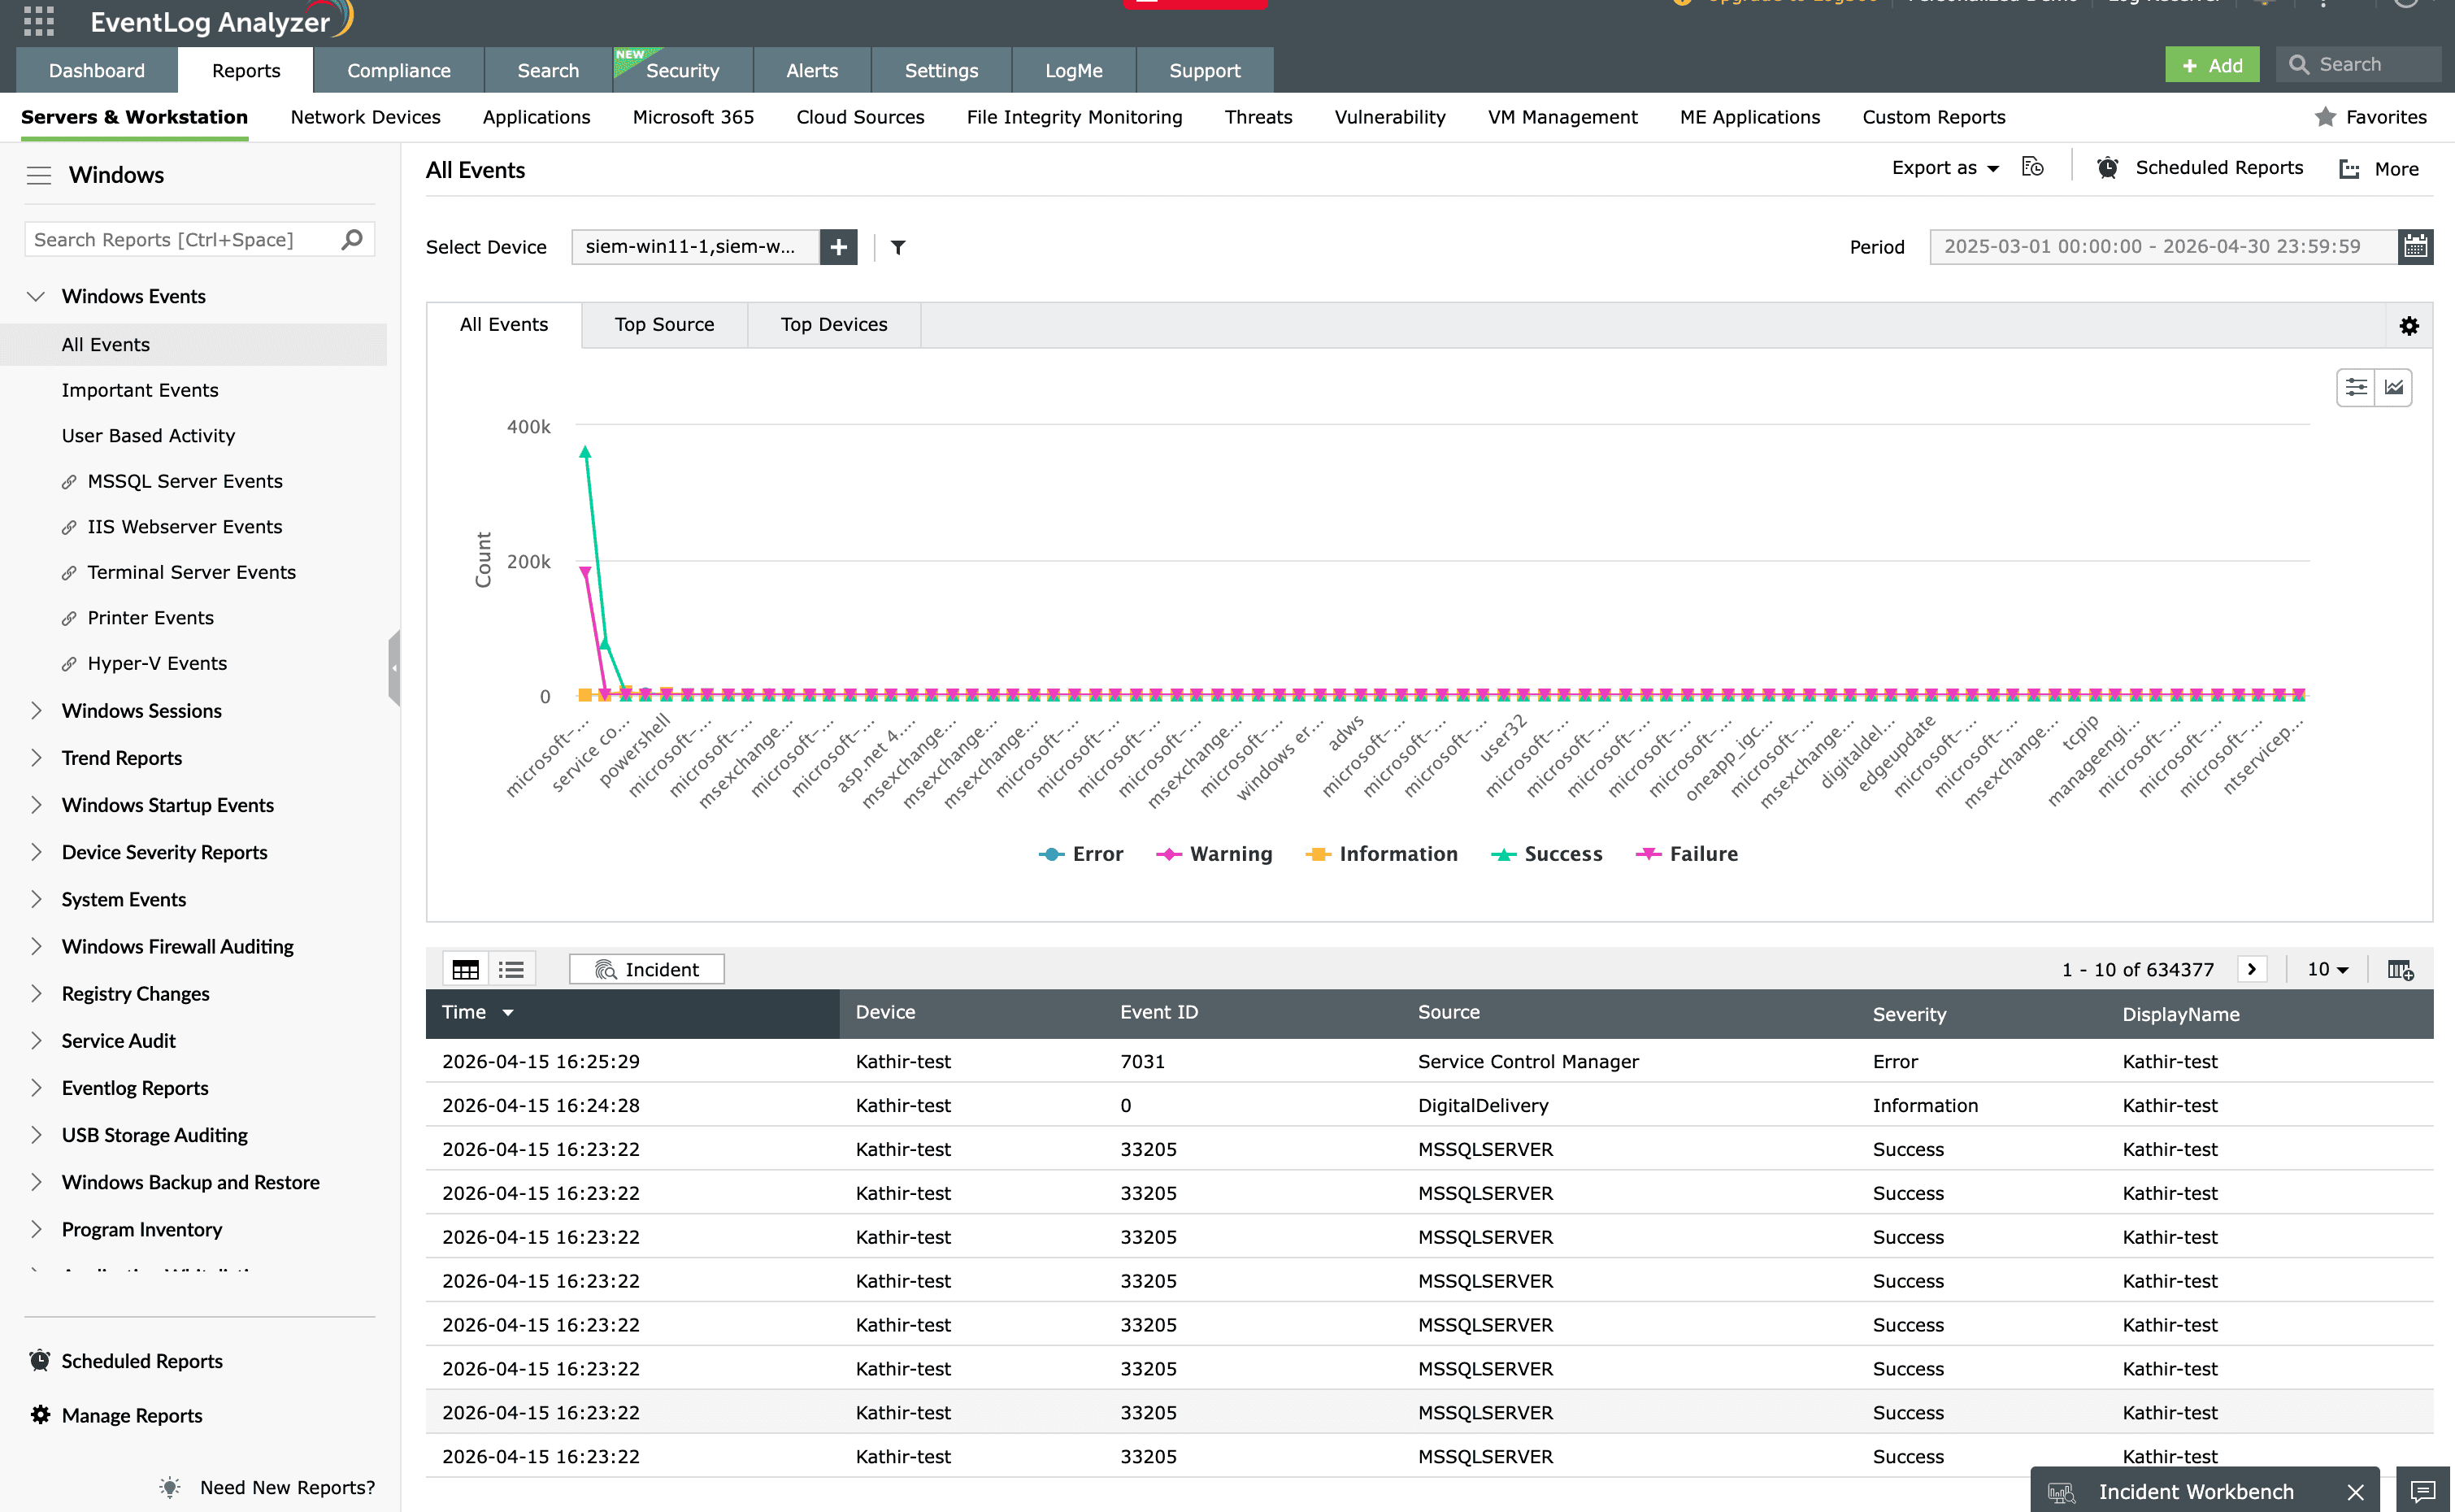Toggle the Warning series in legend

pos(1214,854)
